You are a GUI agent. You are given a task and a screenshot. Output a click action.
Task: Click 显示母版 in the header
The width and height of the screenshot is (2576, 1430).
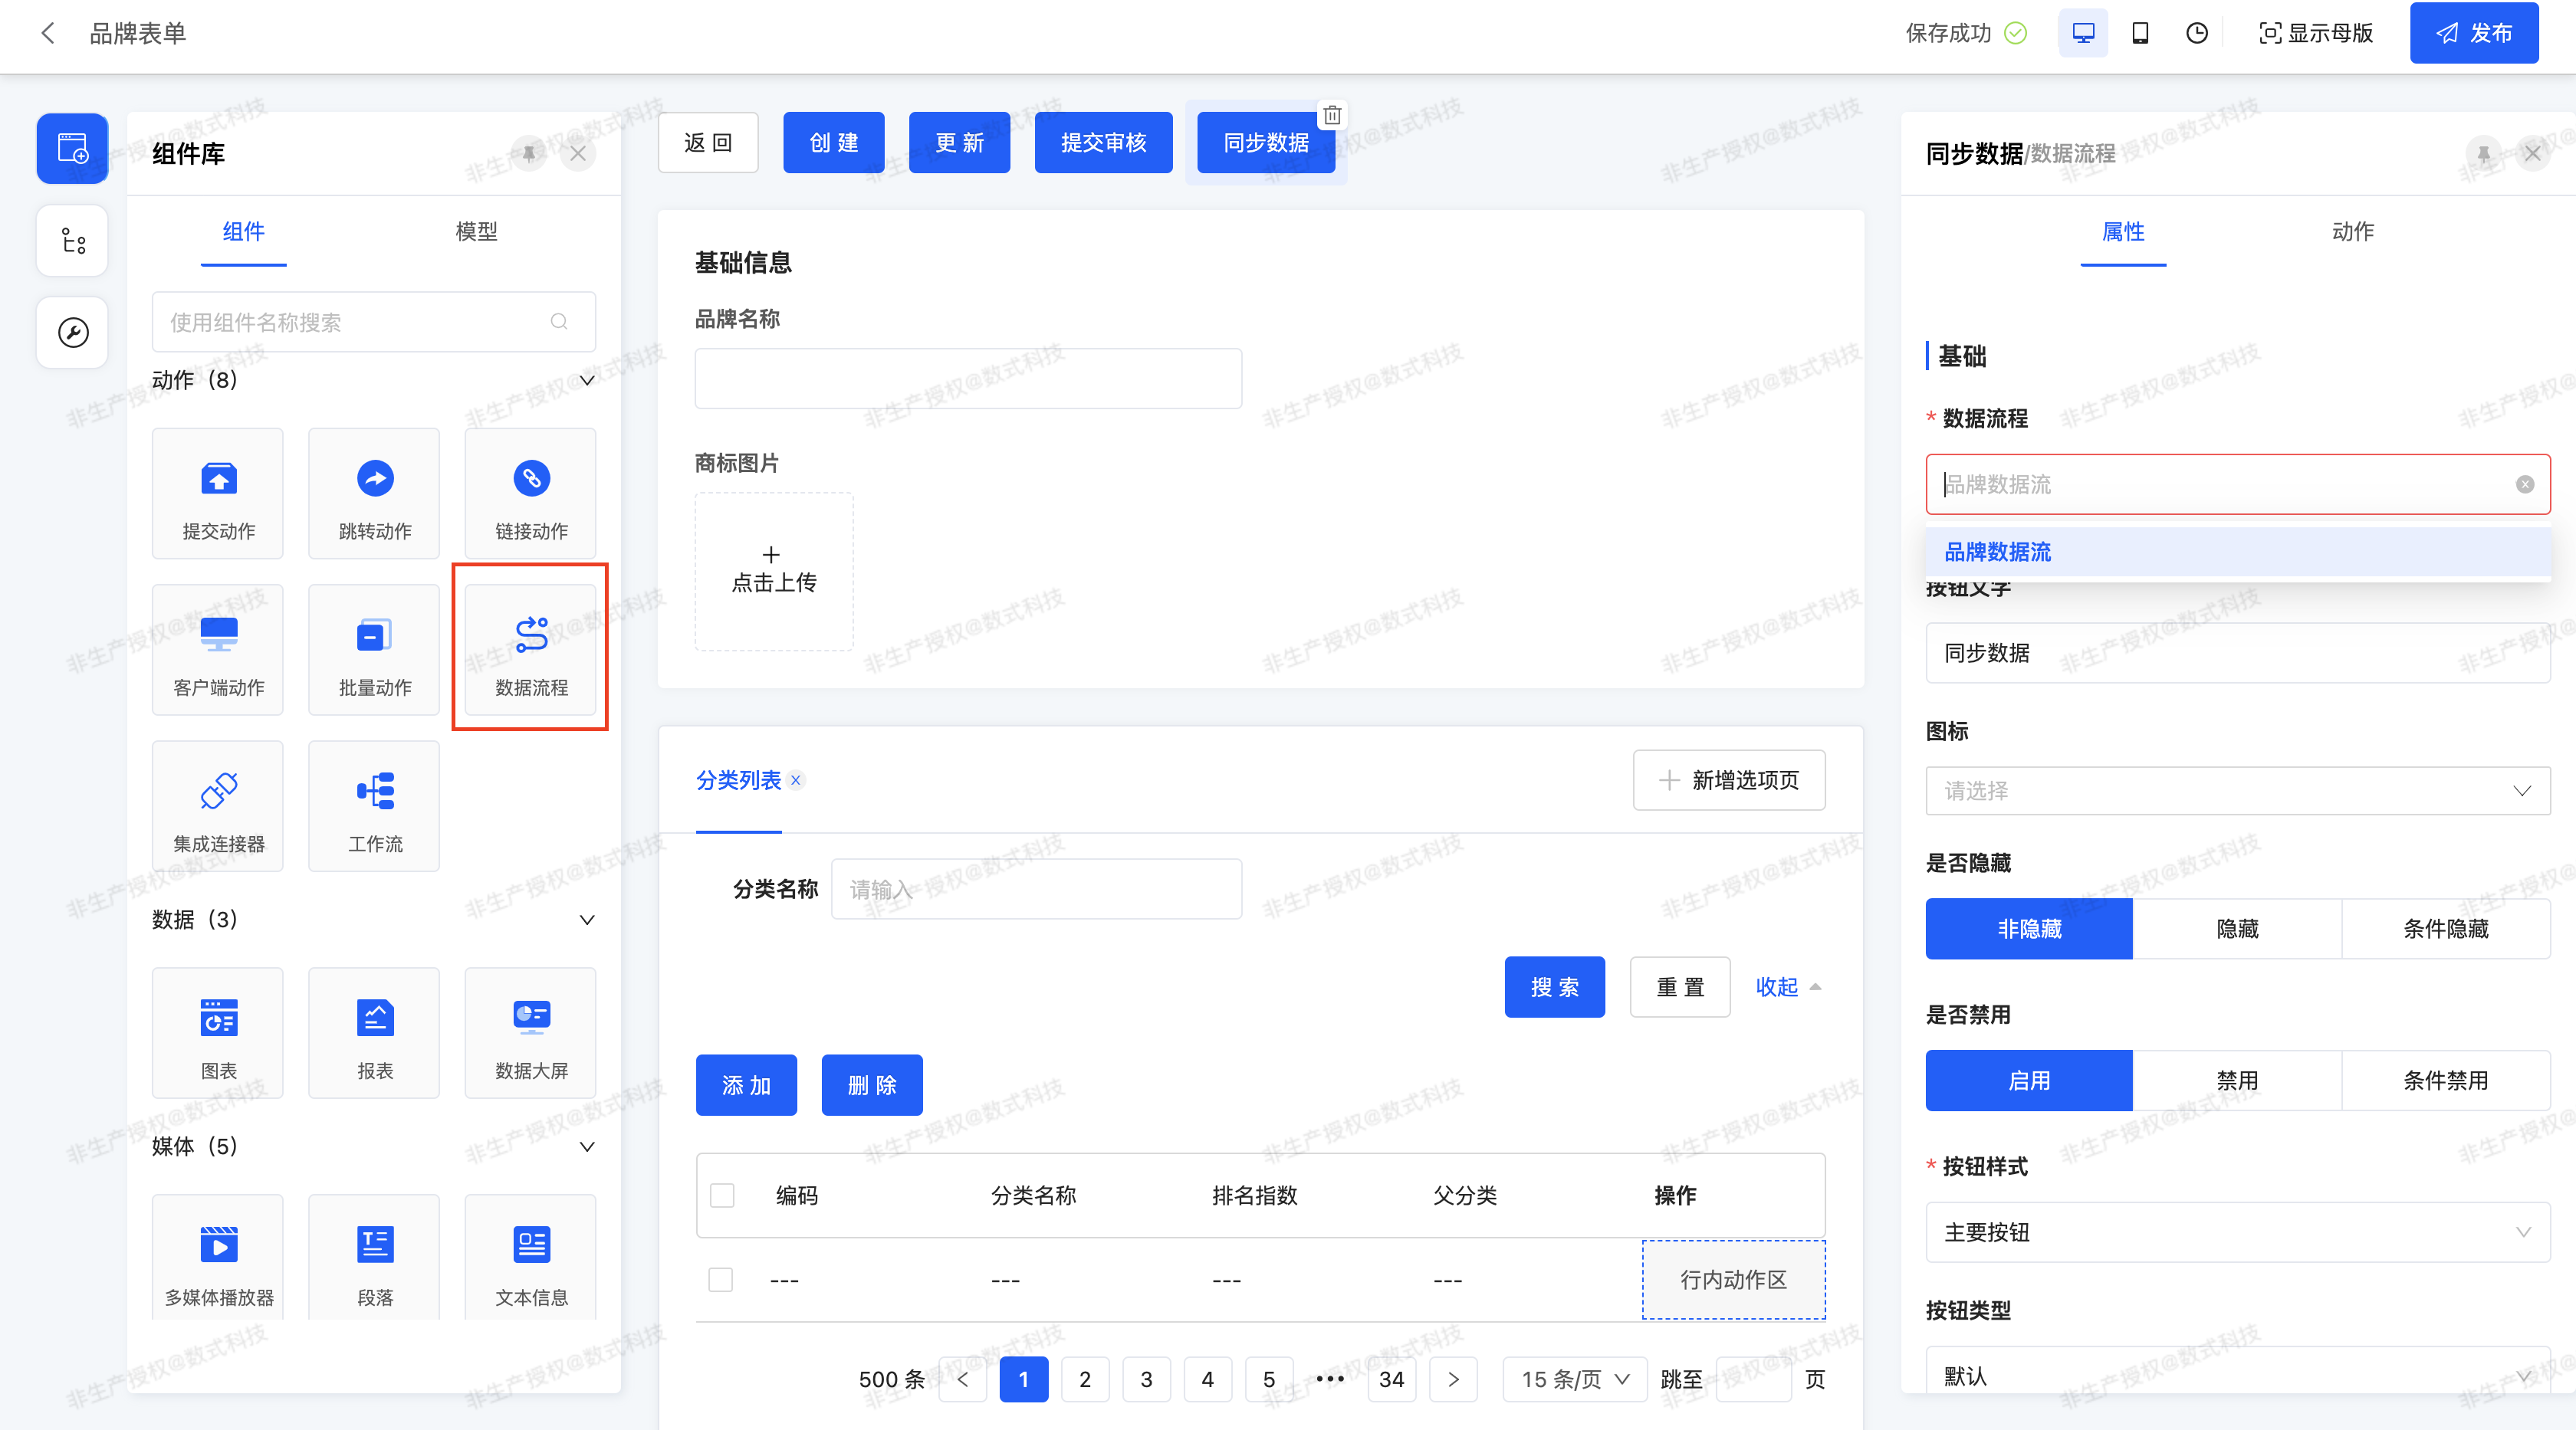tap(2316, 33)
